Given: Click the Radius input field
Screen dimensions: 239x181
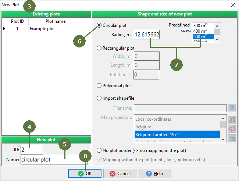Looking at the screenshot, I should (147, 35).
